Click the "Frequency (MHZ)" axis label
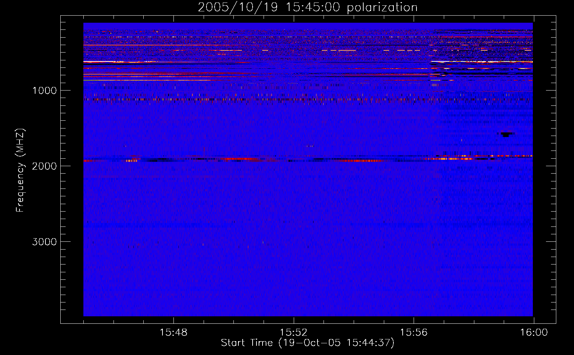574x355 pixels. click(20, 170)
